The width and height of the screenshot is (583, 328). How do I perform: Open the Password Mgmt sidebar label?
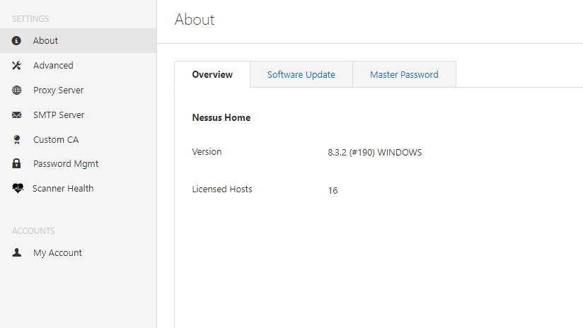click(66, 164)
